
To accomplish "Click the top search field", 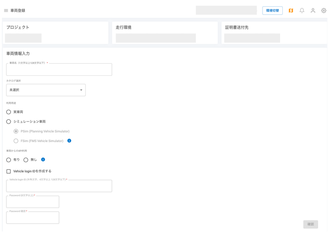I will [x=226, y=10].
